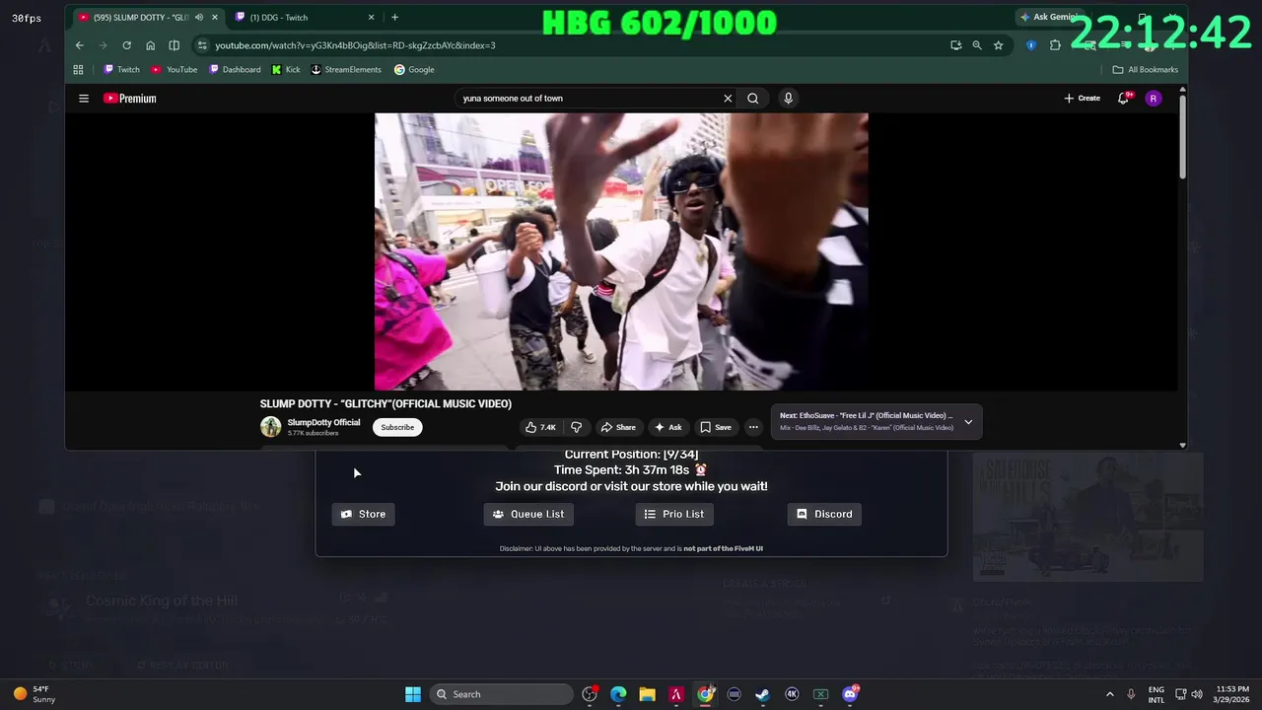The height and width of the screenshot is (710, 1262).
Task: Open the apps grid in bookmarks bar
Action: point(79,70)
